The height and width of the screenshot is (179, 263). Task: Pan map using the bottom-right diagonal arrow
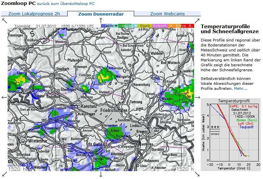[x=197, y=174]
